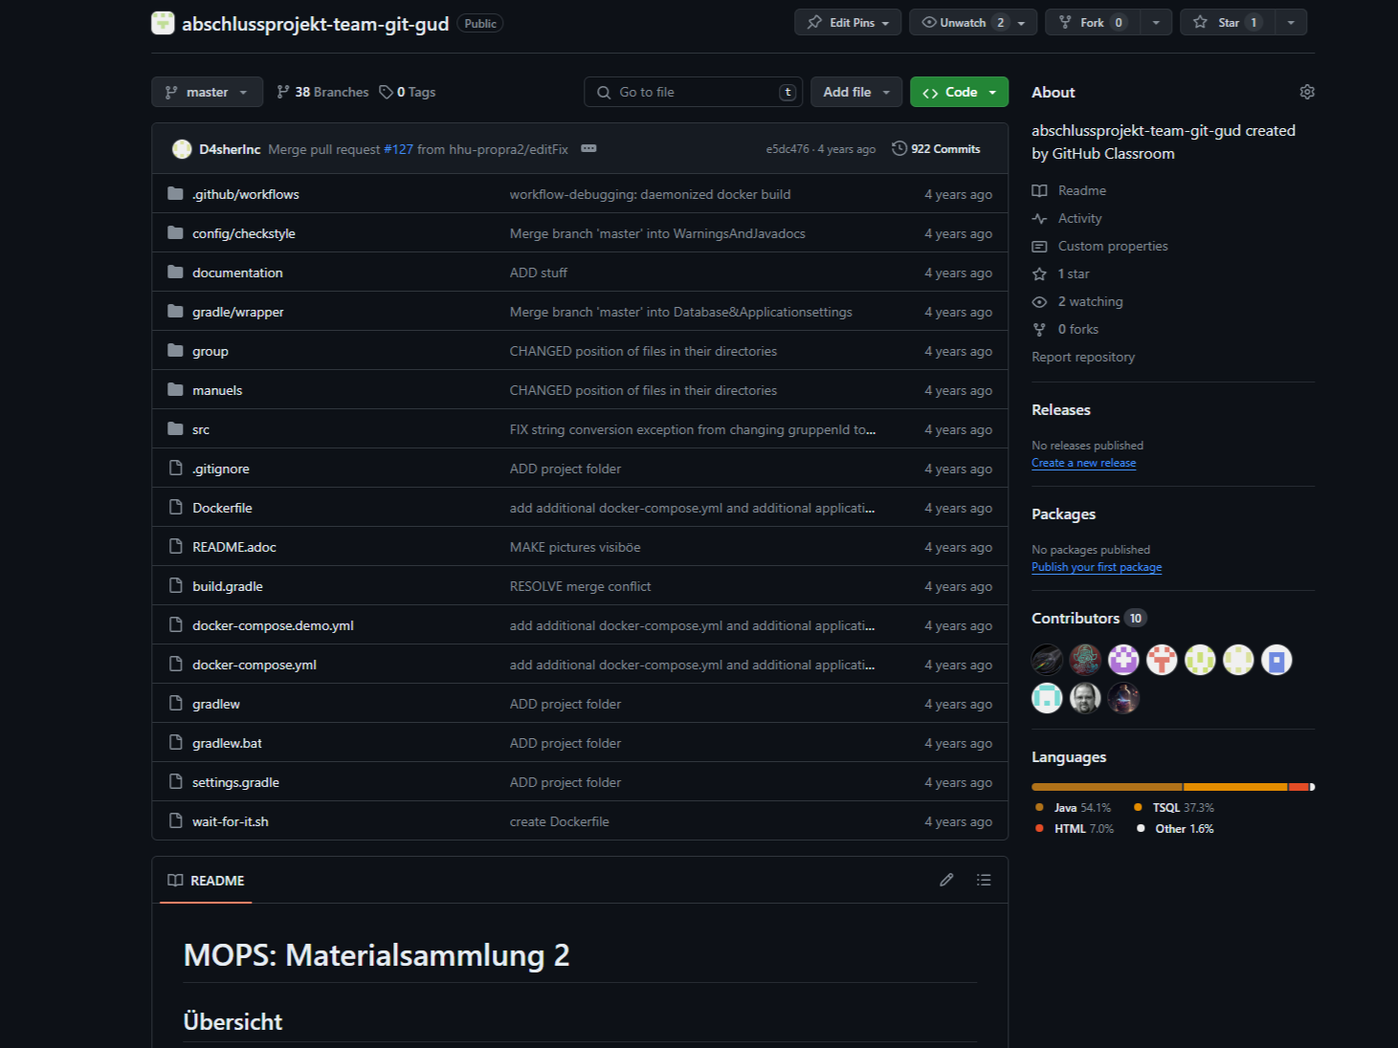This screenshot has width=1398, height=1048.
Task: Fork the repository
Action: [1092, 22]
